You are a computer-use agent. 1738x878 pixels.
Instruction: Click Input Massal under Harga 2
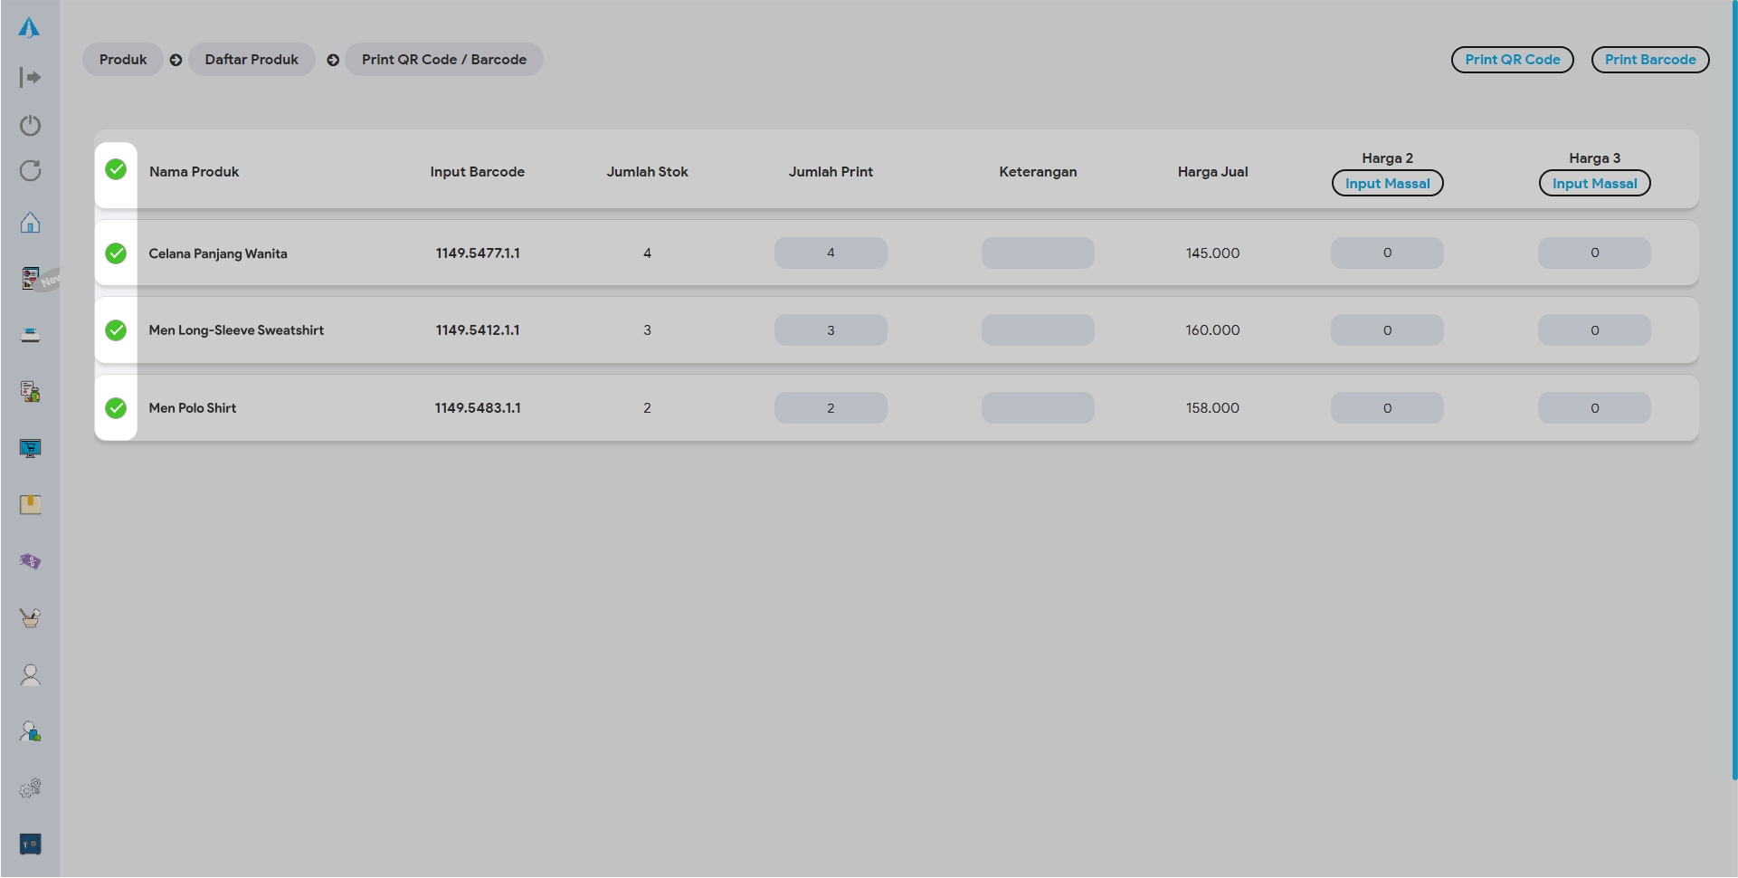tap(1387, 184)
